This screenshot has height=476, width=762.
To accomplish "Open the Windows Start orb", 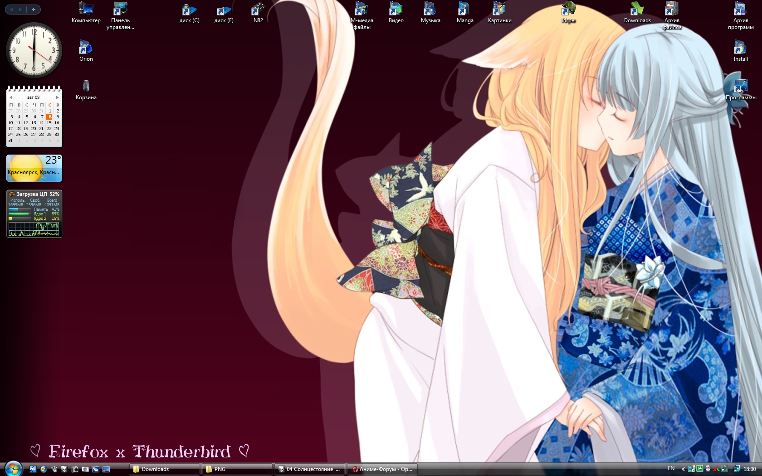I will point(13,468).
